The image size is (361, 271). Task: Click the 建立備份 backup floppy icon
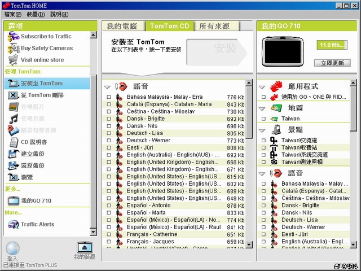(14, 154)
